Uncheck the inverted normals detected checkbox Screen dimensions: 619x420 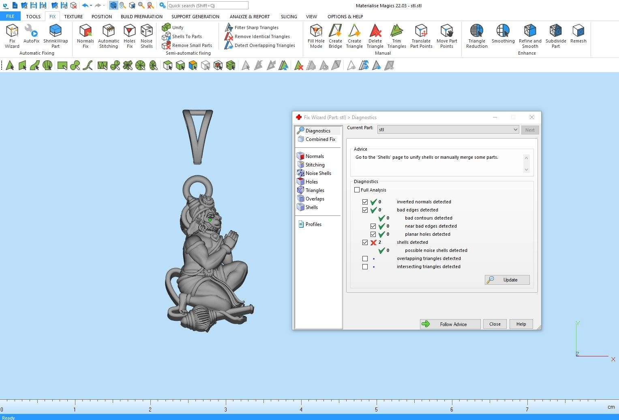[x=365, y=202]
